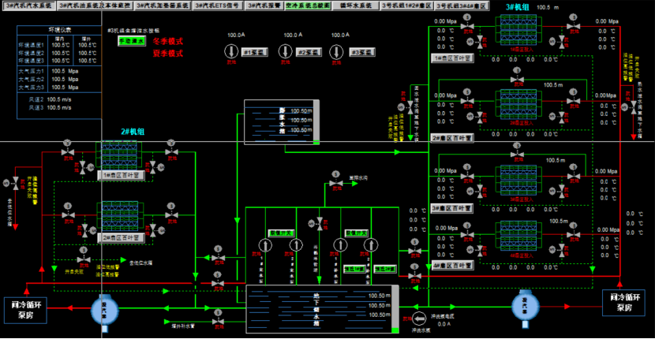Select the bypass valve above 3#机组 sector 2

[x=517, y=79]
